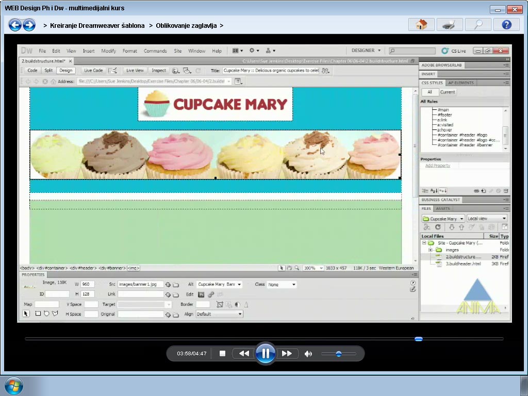Viewport: 528px width, 396px height.
Task: Mute audio using the speaker icon
Action: click(308, 354)
